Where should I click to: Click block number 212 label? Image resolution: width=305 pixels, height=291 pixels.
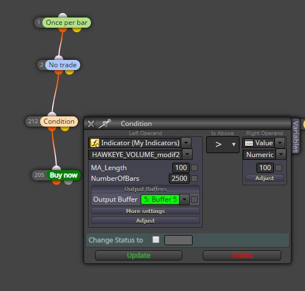tap(33, 121)
